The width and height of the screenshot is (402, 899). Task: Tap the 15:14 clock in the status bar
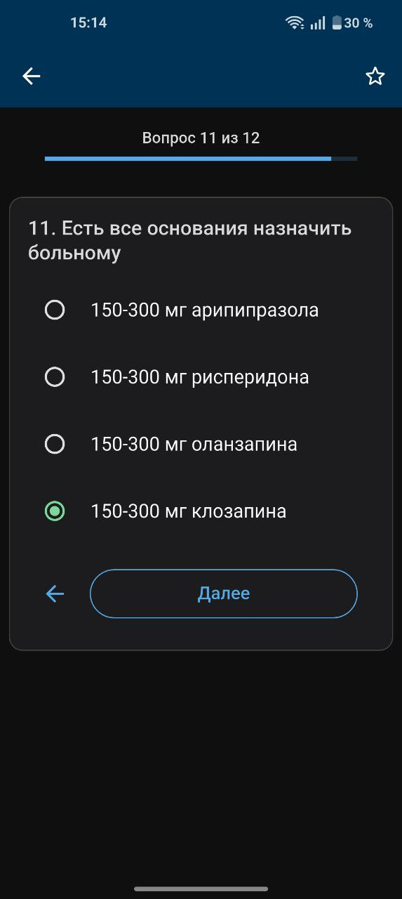pyautogui.click(x=88, y=22)
